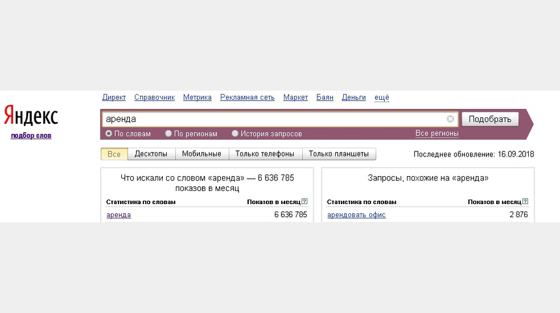Open the 'Метрика' link
Viewport: 560px width, 313px height.
pyautogui.click(x=197, y=97)
